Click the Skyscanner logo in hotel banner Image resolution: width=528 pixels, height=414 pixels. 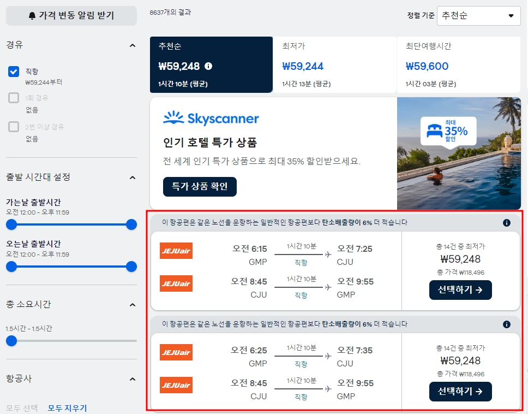pos(211,119)
